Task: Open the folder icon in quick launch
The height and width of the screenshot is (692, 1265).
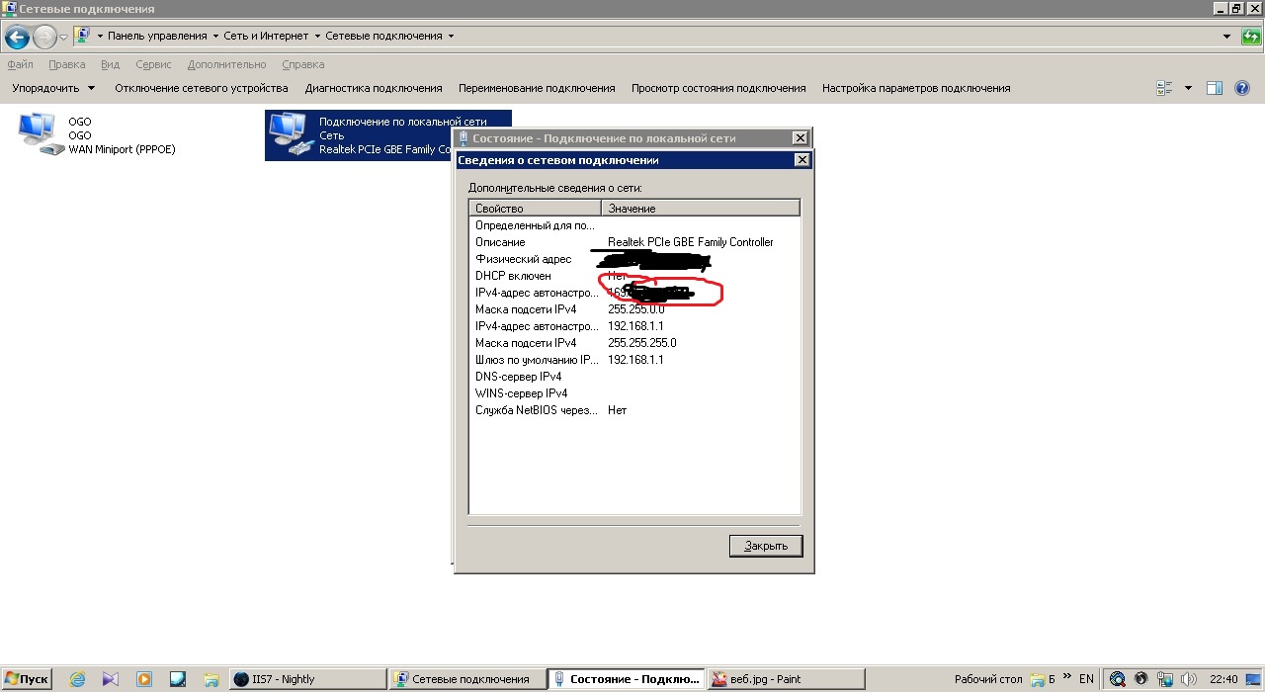Action: pyautogui.click(x=211, y=679)
